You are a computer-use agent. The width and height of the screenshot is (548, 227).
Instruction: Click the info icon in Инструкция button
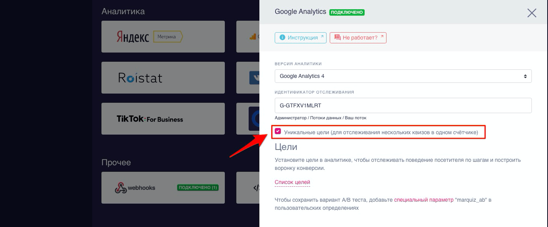(282, 38)
